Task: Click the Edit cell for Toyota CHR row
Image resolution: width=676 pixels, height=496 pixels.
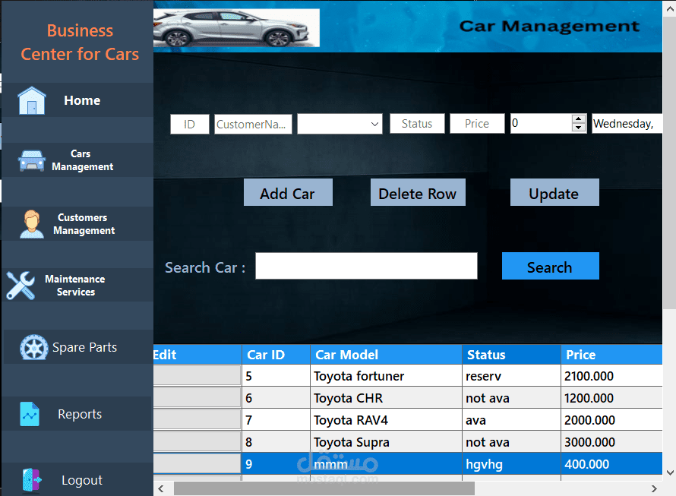Action: pyautogui.click(x=197, y=398)
